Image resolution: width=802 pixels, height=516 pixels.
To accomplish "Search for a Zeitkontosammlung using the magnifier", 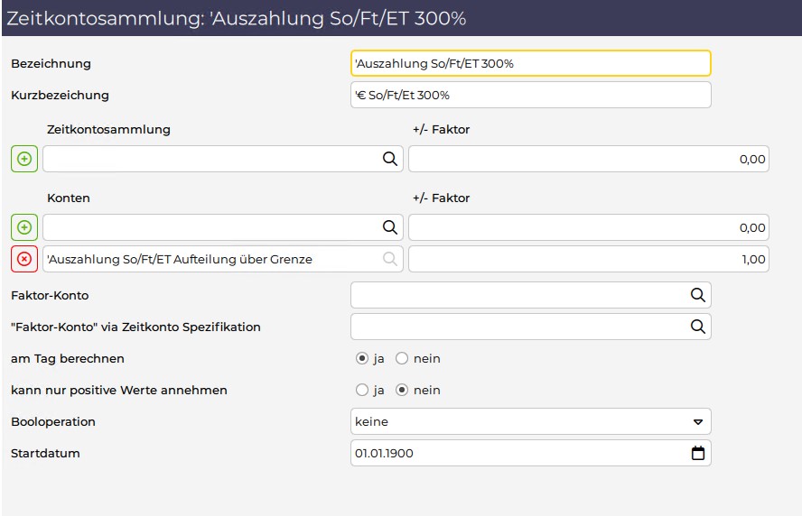I will (390, 159).
